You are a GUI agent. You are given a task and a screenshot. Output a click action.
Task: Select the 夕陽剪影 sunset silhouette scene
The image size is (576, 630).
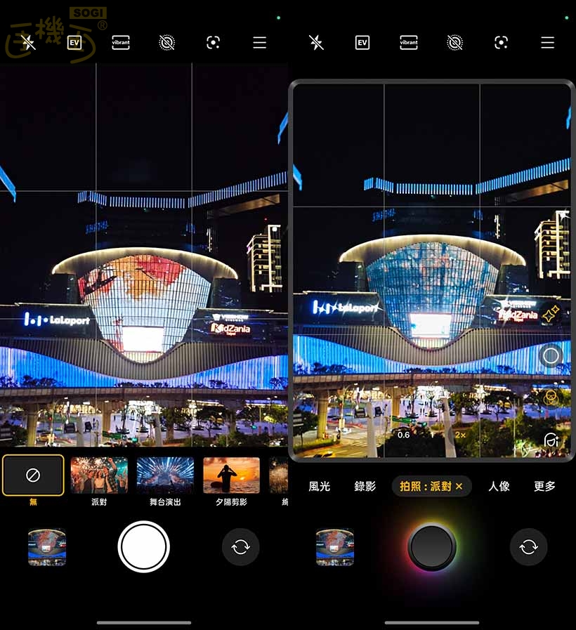tap(231, 476)
